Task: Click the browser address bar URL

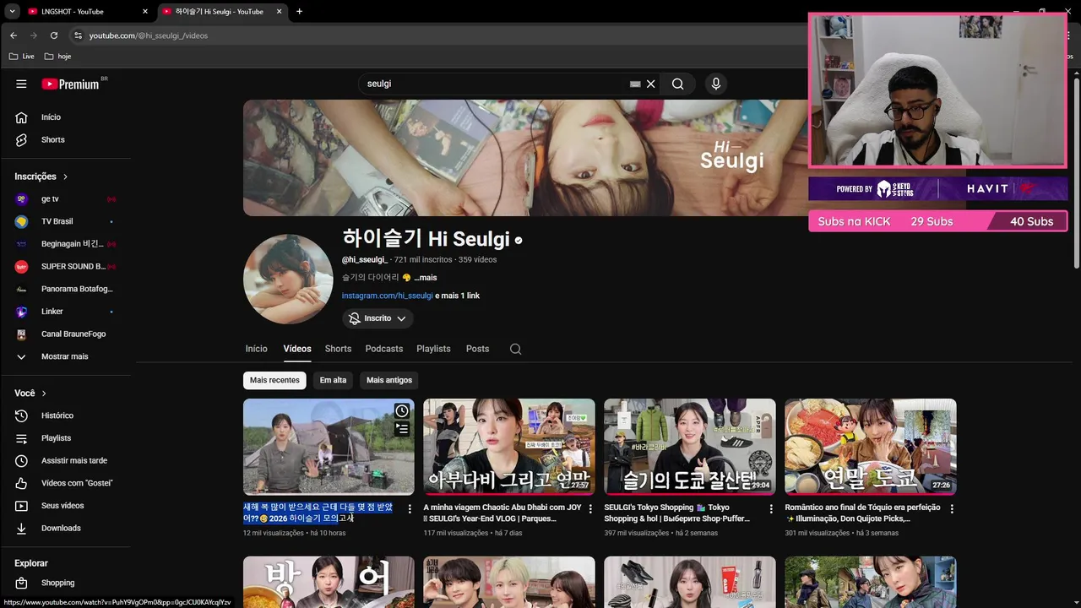Action: click(x=149, y=35)
